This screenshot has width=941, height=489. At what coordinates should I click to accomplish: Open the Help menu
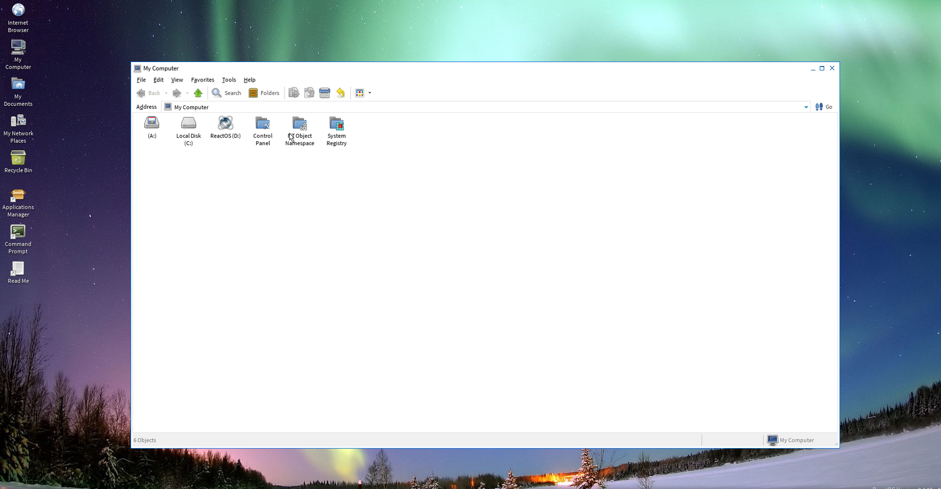(x=249, y=80)
